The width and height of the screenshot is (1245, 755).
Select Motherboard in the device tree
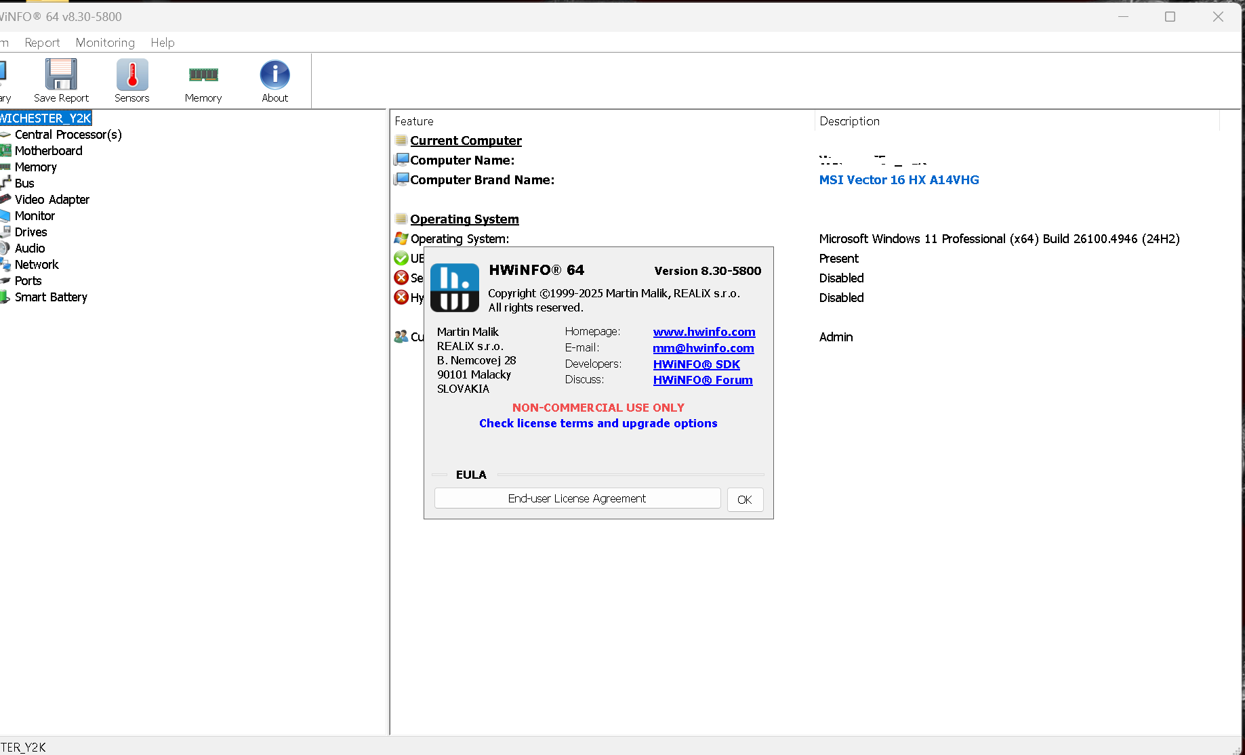[49, 151]
